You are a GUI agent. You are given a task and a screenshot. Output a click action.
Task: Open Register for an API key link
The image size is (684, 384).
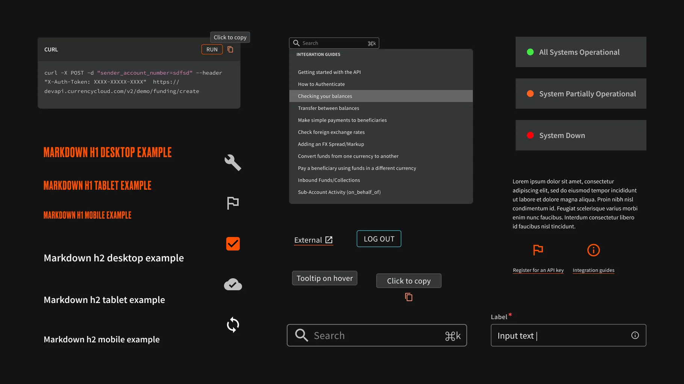pos(538,270)
